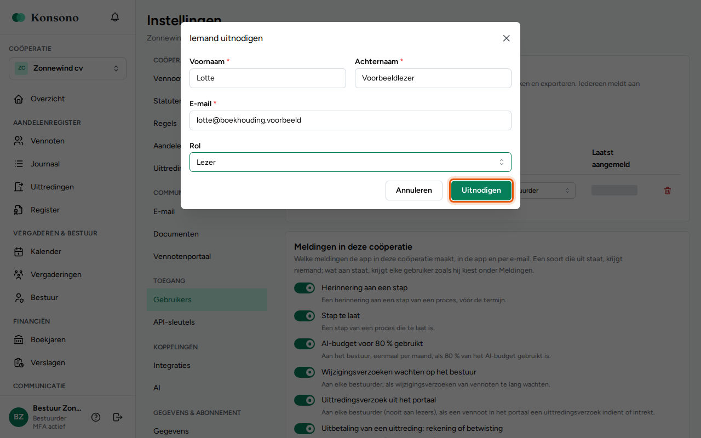Viewport: 701px width, 438px height.
Task: Click the E-mail input field
Action: click(x=350, y=120)
